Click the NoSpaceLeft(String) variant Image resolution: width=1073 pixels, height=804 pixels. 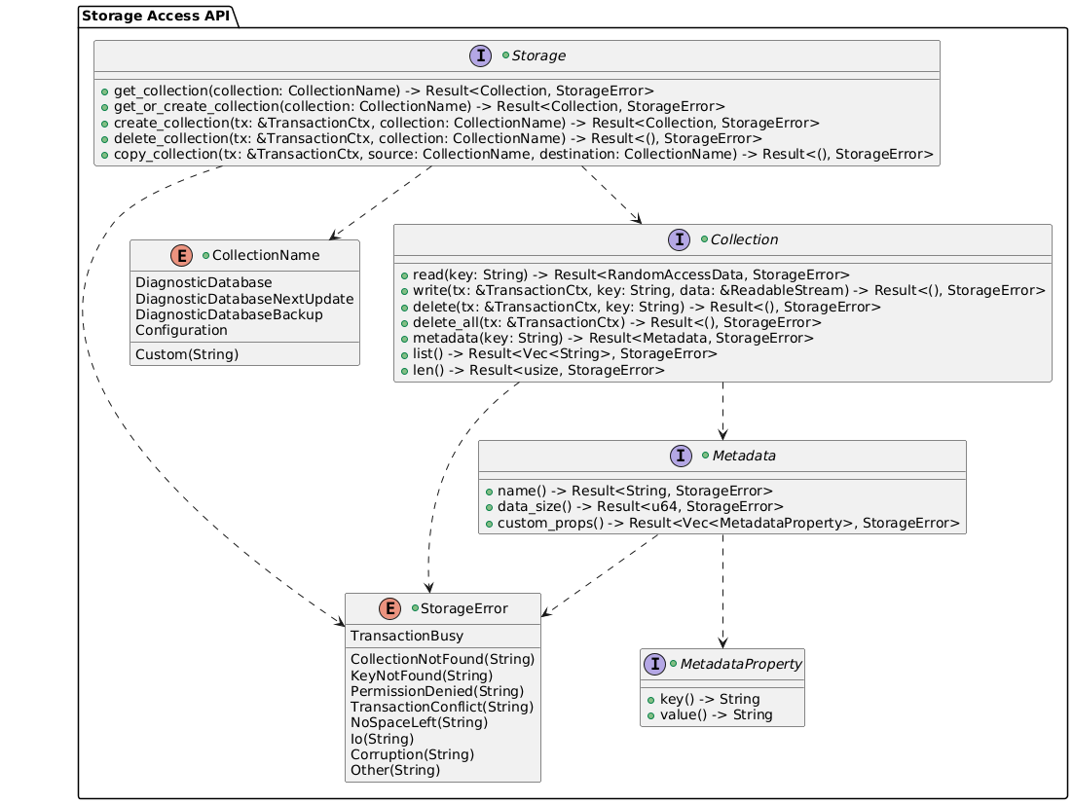click(x=419, y=722)
